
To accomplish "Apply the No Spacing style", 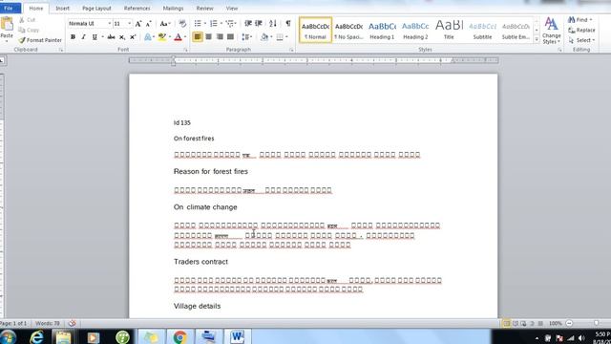I will tap(348, 30).
